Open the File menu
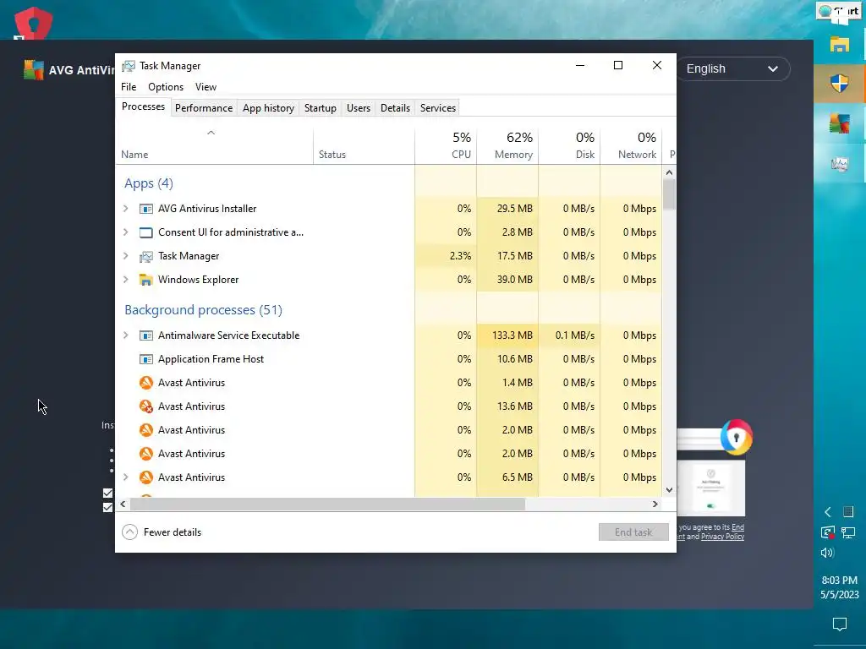This screenshot has width=866, height=649. click(129, 87)
